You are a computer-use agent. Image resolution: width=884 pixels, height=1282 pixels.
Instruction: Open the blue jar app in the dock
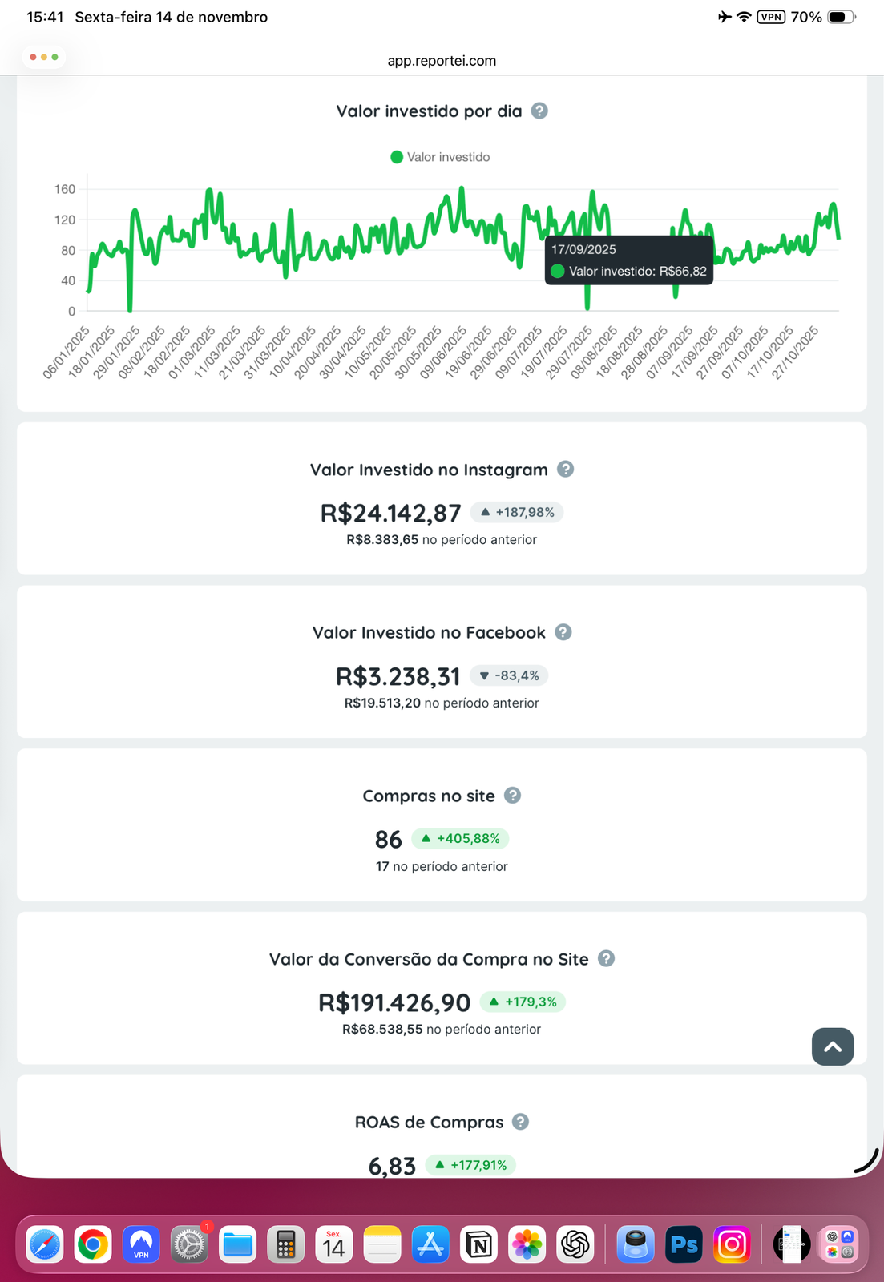(636, 1244)
